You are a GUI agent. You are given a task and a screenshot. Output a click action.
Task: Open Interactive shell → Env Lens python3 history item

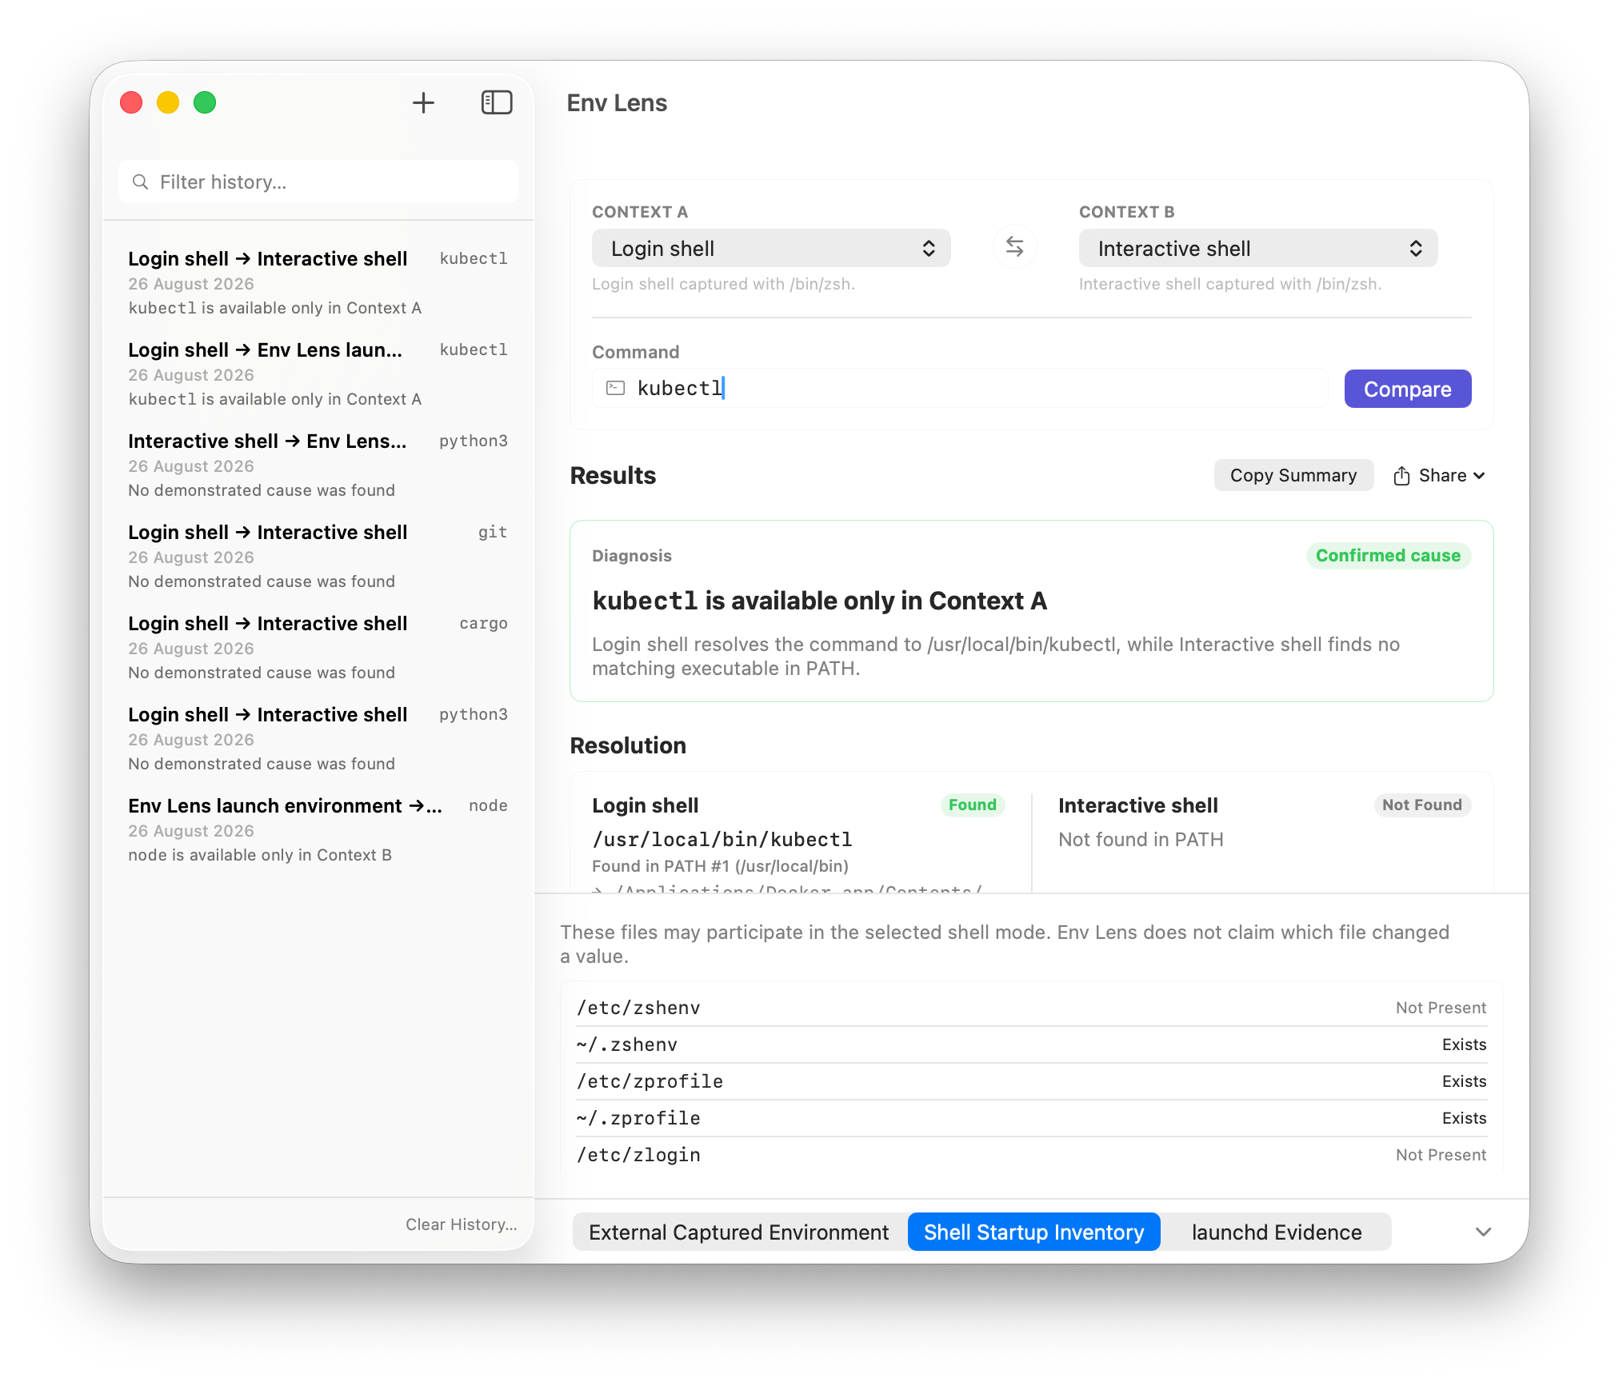click(x=318, y=465)
